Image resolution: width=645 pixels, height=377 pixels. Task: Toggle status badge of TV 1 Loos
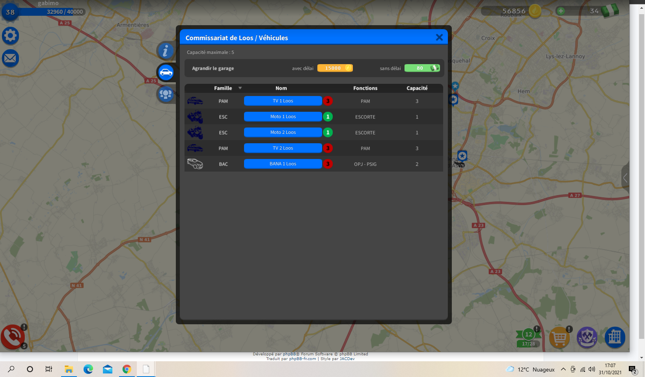click(328, 101)
